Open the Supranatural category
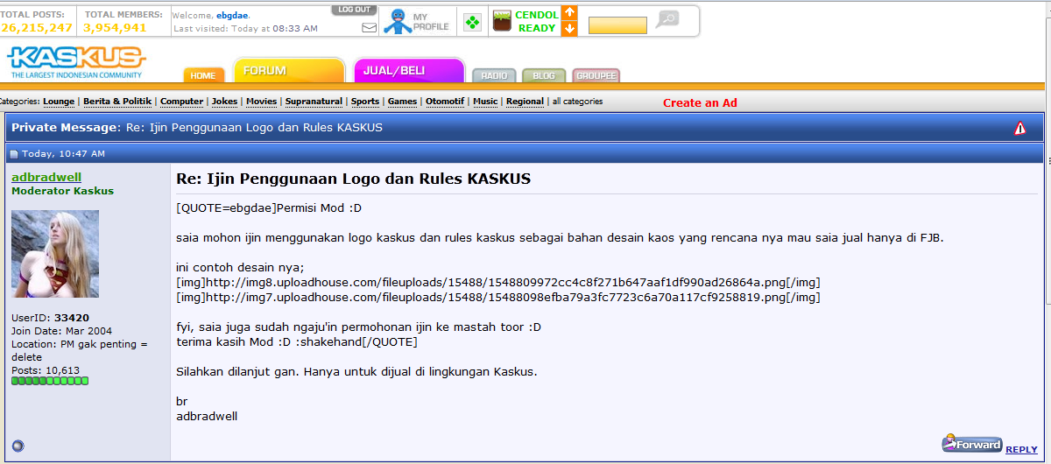The height and width of the screenshot is (464, 1051). tap(314, 102)
